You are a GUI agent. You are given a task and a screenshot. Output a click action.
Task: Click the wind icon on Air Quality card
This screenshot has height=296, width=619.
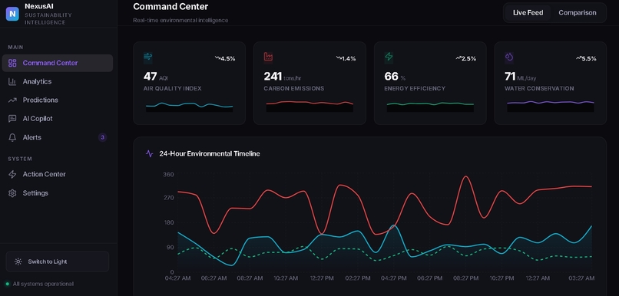coord(148,58)
